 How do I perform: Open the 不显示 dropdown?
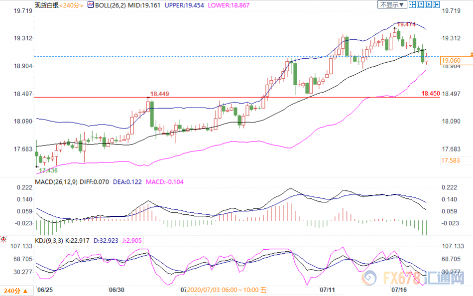392,4
